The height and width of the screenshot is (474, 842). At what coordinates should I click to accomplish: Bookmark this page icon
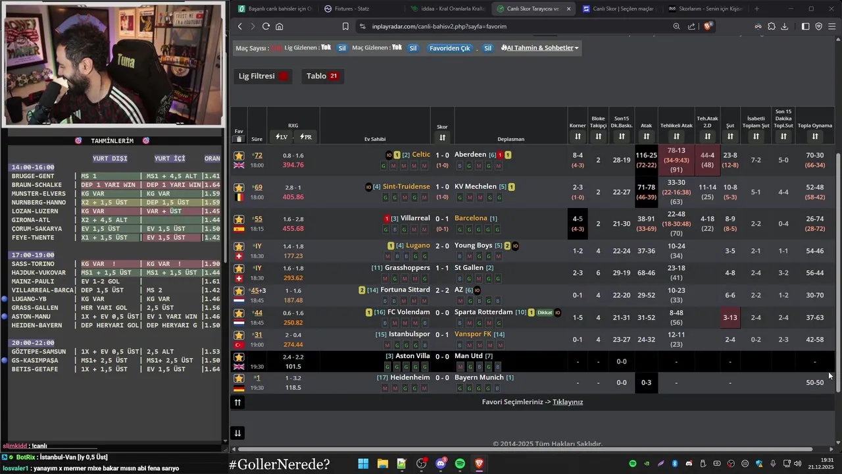pyautogui.click(x=345, y=26)
